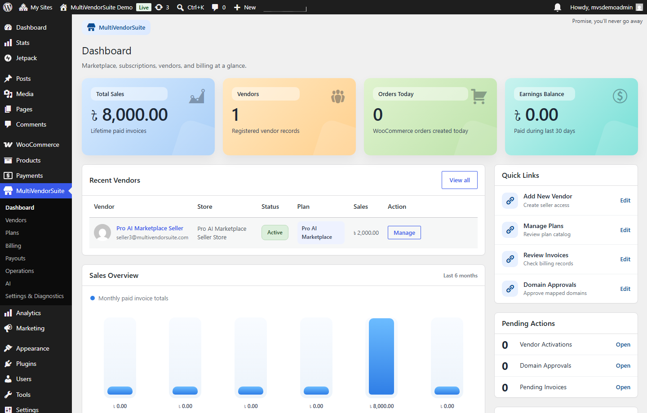Edit the Review Invoices quick link
647x413 pixels.
click(x=625, y=259)
